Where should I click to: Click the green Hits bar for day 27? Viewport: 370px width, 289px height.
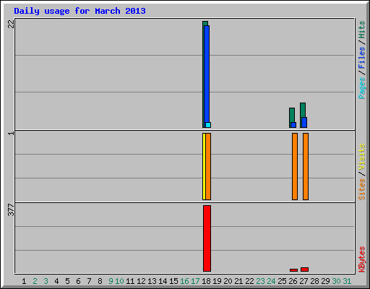point(303,110)
